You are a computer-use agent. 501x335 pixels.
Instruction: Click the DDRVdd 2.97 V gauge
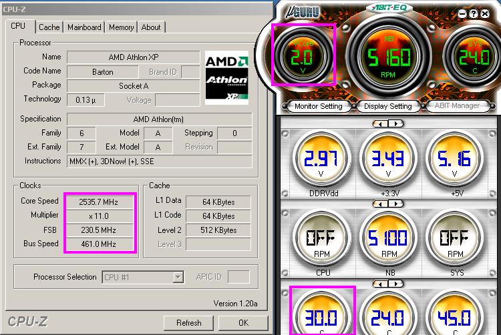click(321, 160)
